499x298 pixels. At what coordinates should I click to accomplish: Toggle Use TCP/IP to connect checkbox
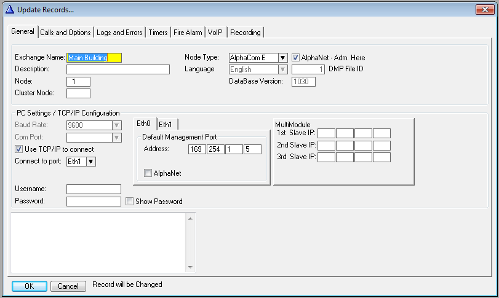(x=19, y=149)
